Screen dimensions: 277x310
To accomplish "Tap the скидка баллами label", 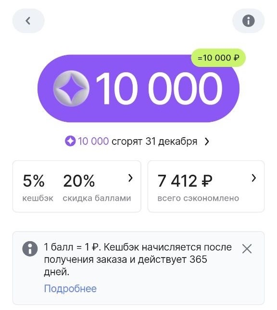I will coord(97,198).
